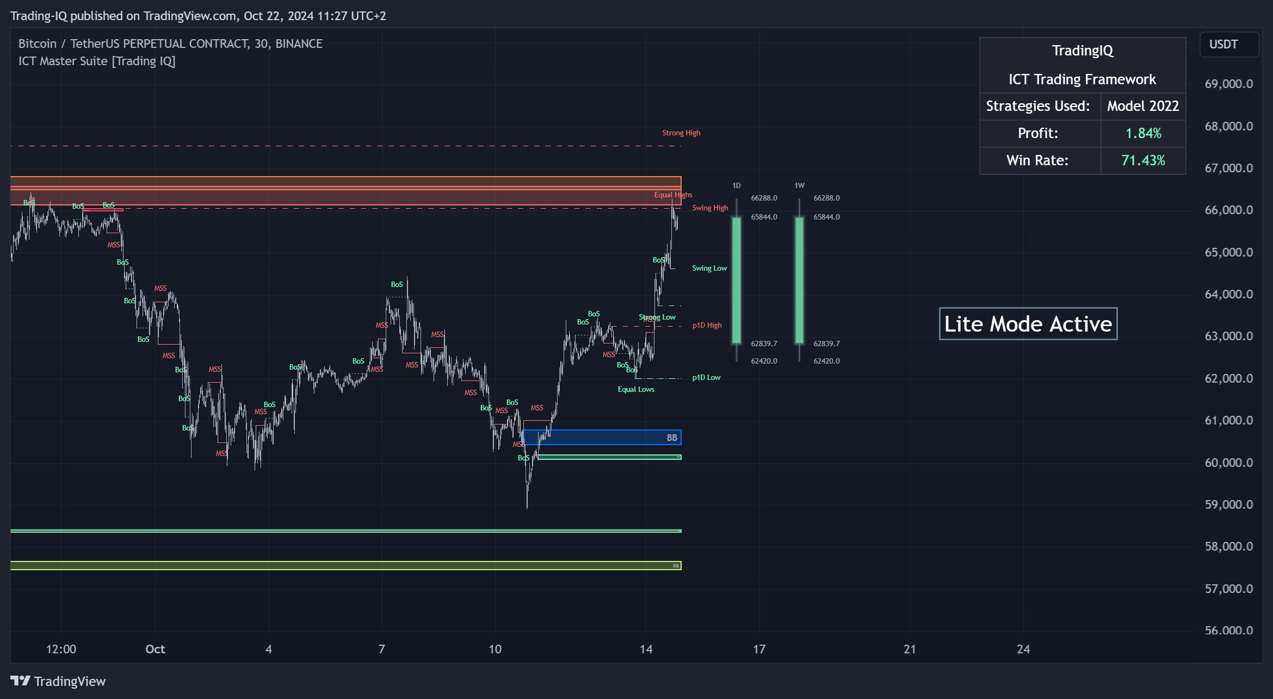Click the 60,000.0 price axis label
The image size is (1273, 699).
point(1228,463)
